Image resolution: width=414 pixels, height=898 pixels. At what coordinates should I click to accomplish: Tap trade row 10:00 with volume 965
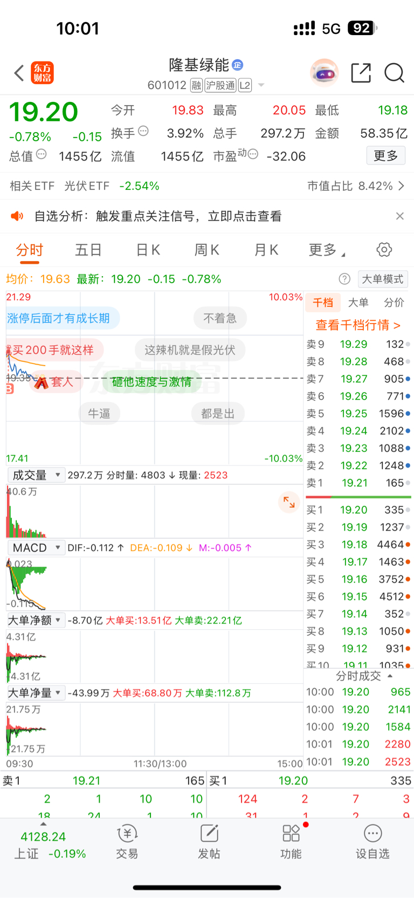(x=358, y=692)
